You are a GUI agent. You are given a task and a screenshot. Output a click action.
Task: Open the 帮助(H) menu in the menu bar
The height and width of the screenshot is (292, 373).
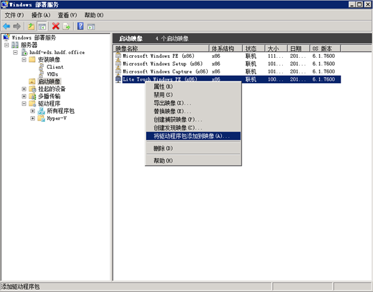[x=94, y=15]
